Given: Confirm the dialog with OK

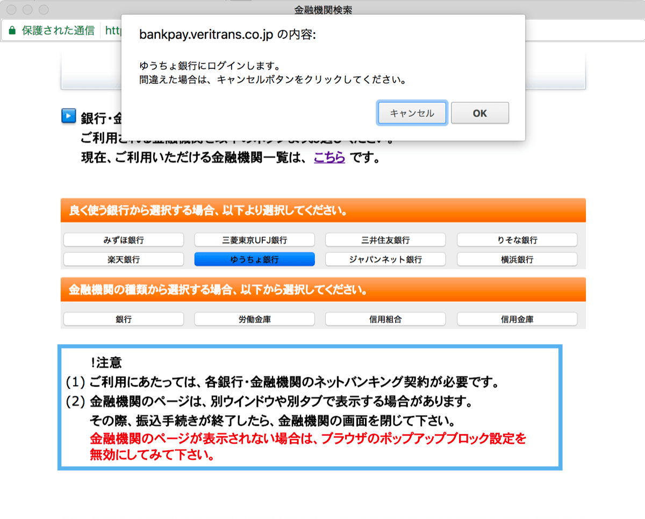Looking at the screenshot, I should click(480, 113).
